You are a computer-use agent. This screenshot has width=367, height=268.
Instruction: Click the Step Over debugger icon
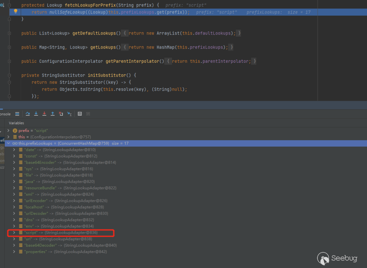click(x=28, y=114)
